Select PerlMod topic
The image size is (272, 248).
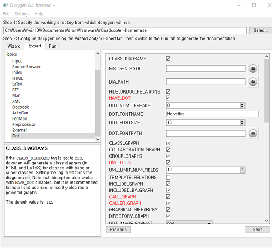coord(20,119)
